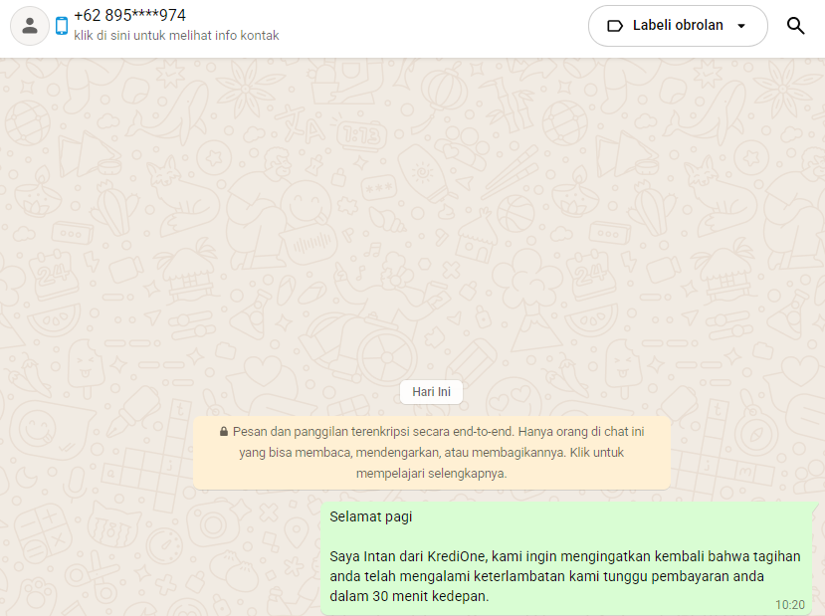Image resolution: width=825 pixels, height=616 pixels.
Task: Click the Labeli obrolan dropdown arrow
Action: (741, 26)
